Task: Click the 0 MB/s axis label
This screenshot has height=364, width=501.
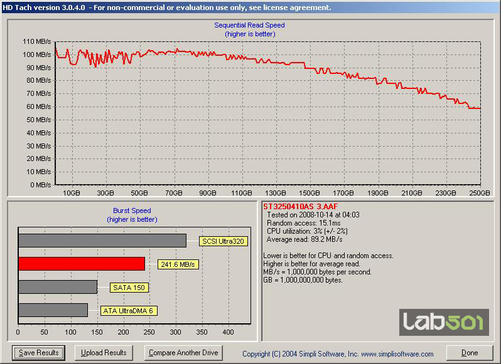Action: click(x=41, y=185)
